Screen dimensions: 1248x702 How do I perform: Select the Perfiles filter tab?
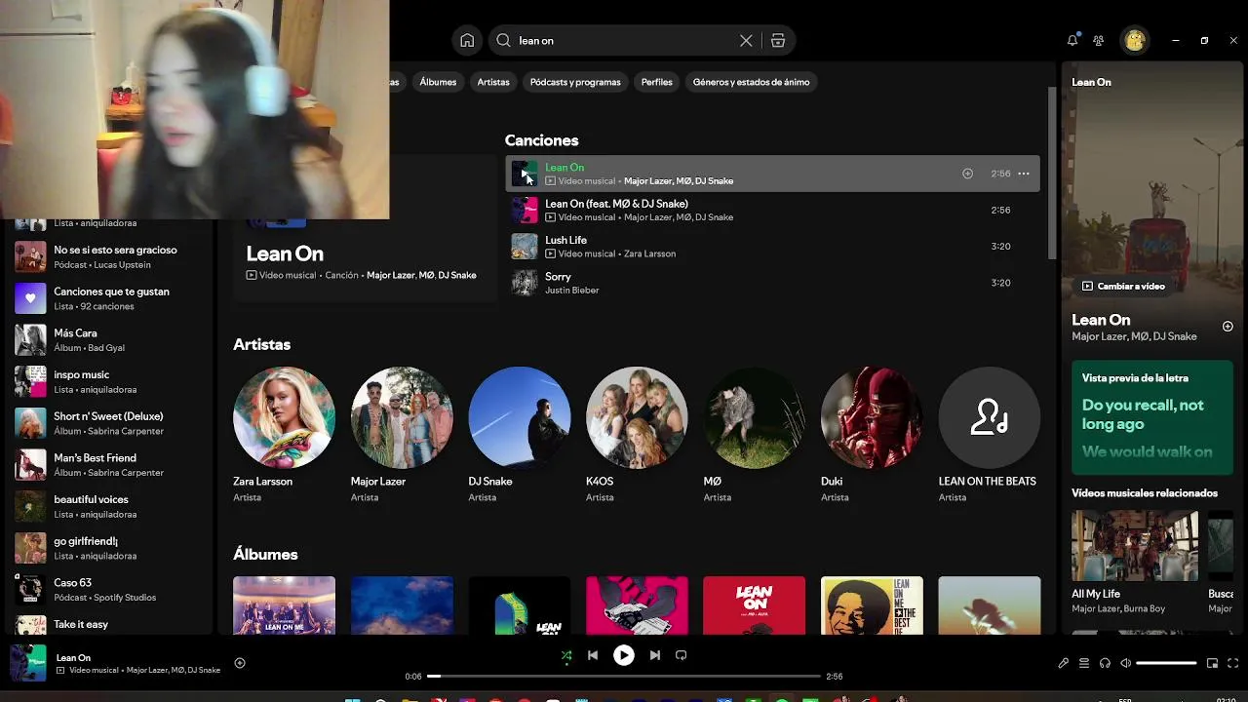coord(657,82)
